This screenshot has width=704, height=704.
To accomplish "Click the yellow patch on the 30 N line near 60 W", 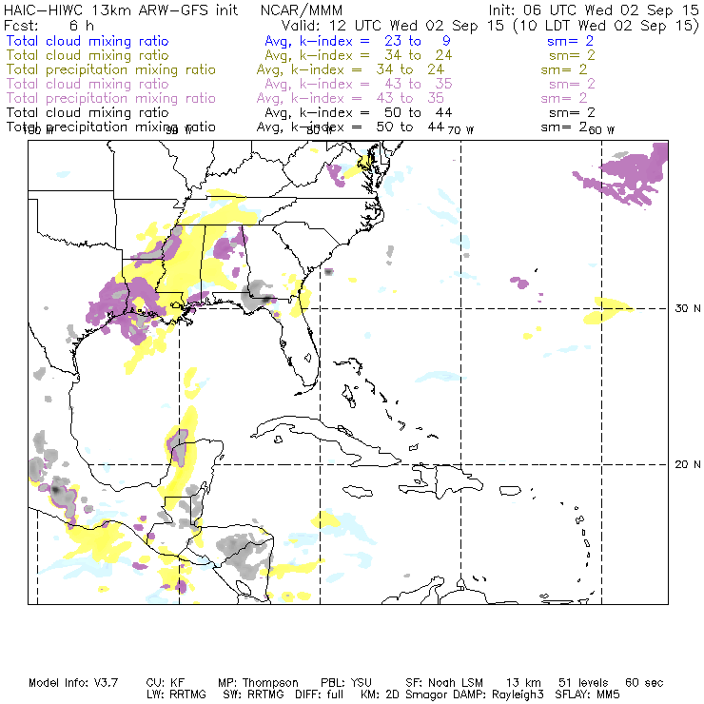I will click(x=607, y=311).
